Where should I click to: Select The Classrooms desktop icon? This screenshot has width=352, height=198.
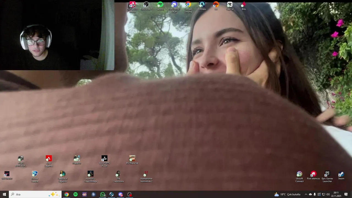tap(118, 177)
